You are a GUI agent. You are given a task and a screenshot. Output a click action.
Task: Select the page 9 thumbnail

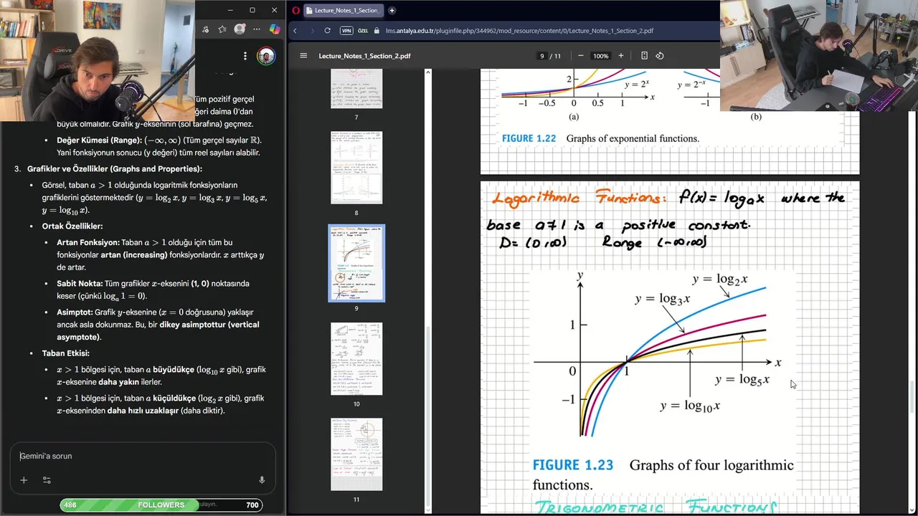pyautogui.click(x=356, y=263)
